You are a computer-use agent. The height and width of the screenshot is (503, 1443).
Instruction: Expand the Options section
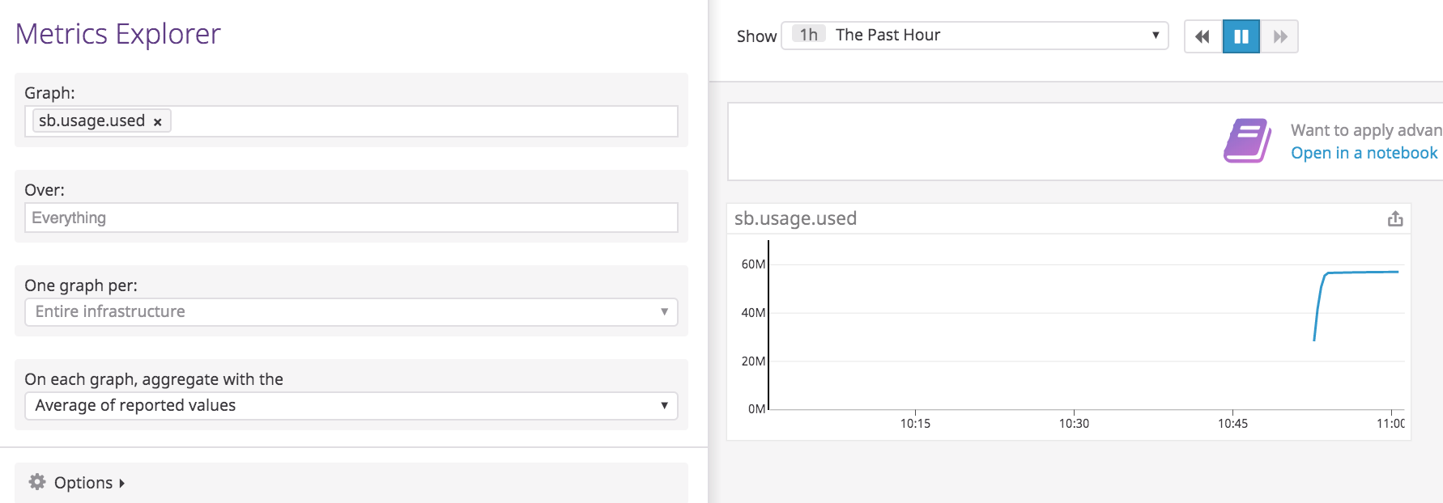coord(83,483)
